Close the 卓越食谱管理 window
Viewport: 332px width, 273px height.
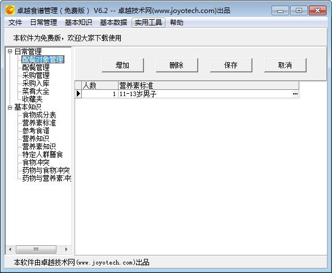(x=317, y=11)
